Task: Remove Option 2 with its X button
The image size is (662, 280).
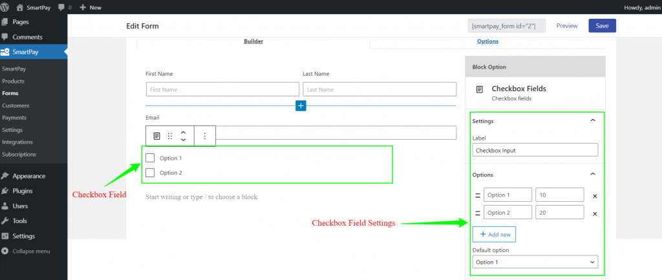Action: click(x=595, y=213)
